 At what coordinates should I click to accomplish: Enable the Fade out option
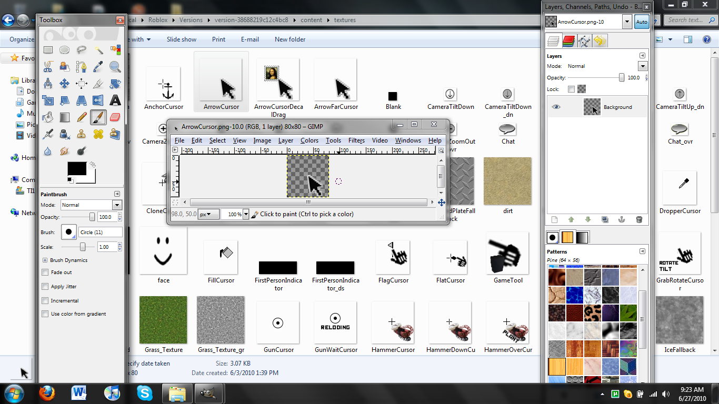click(45, 272)
